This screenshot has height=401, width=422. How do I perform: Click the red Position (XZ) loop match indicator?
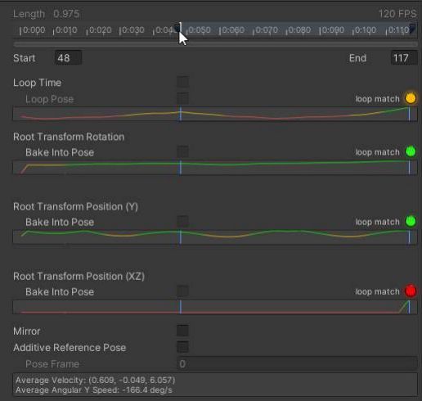pyautogui.click(x=411, y=291)
